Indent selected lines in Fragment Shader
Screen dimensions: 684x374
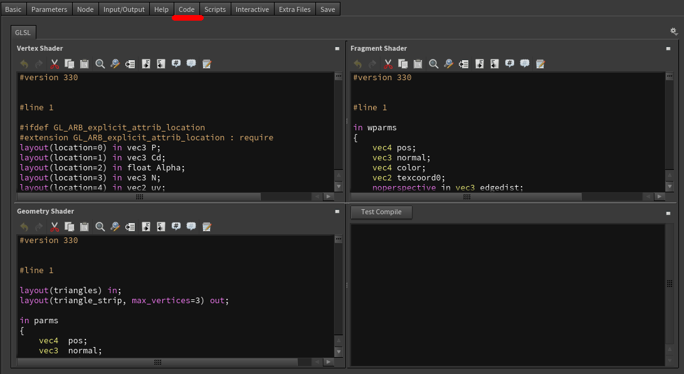[480, 64]
